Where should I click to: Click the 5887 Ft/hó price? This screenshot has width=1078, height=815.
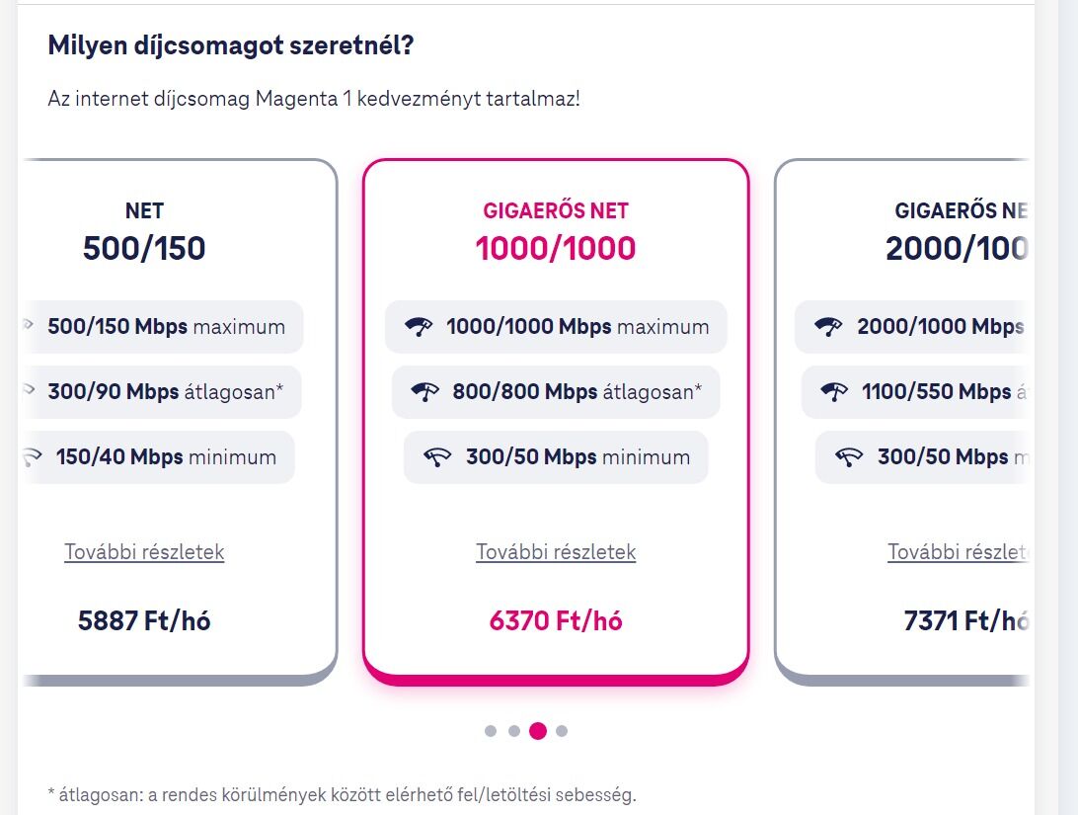(x=144, y=621)
